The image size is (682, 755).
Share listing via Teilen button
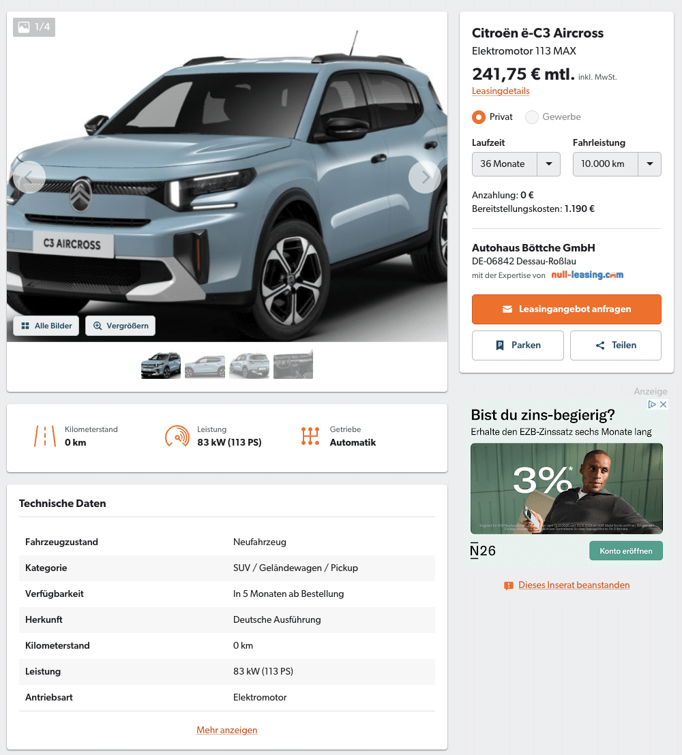615,345
